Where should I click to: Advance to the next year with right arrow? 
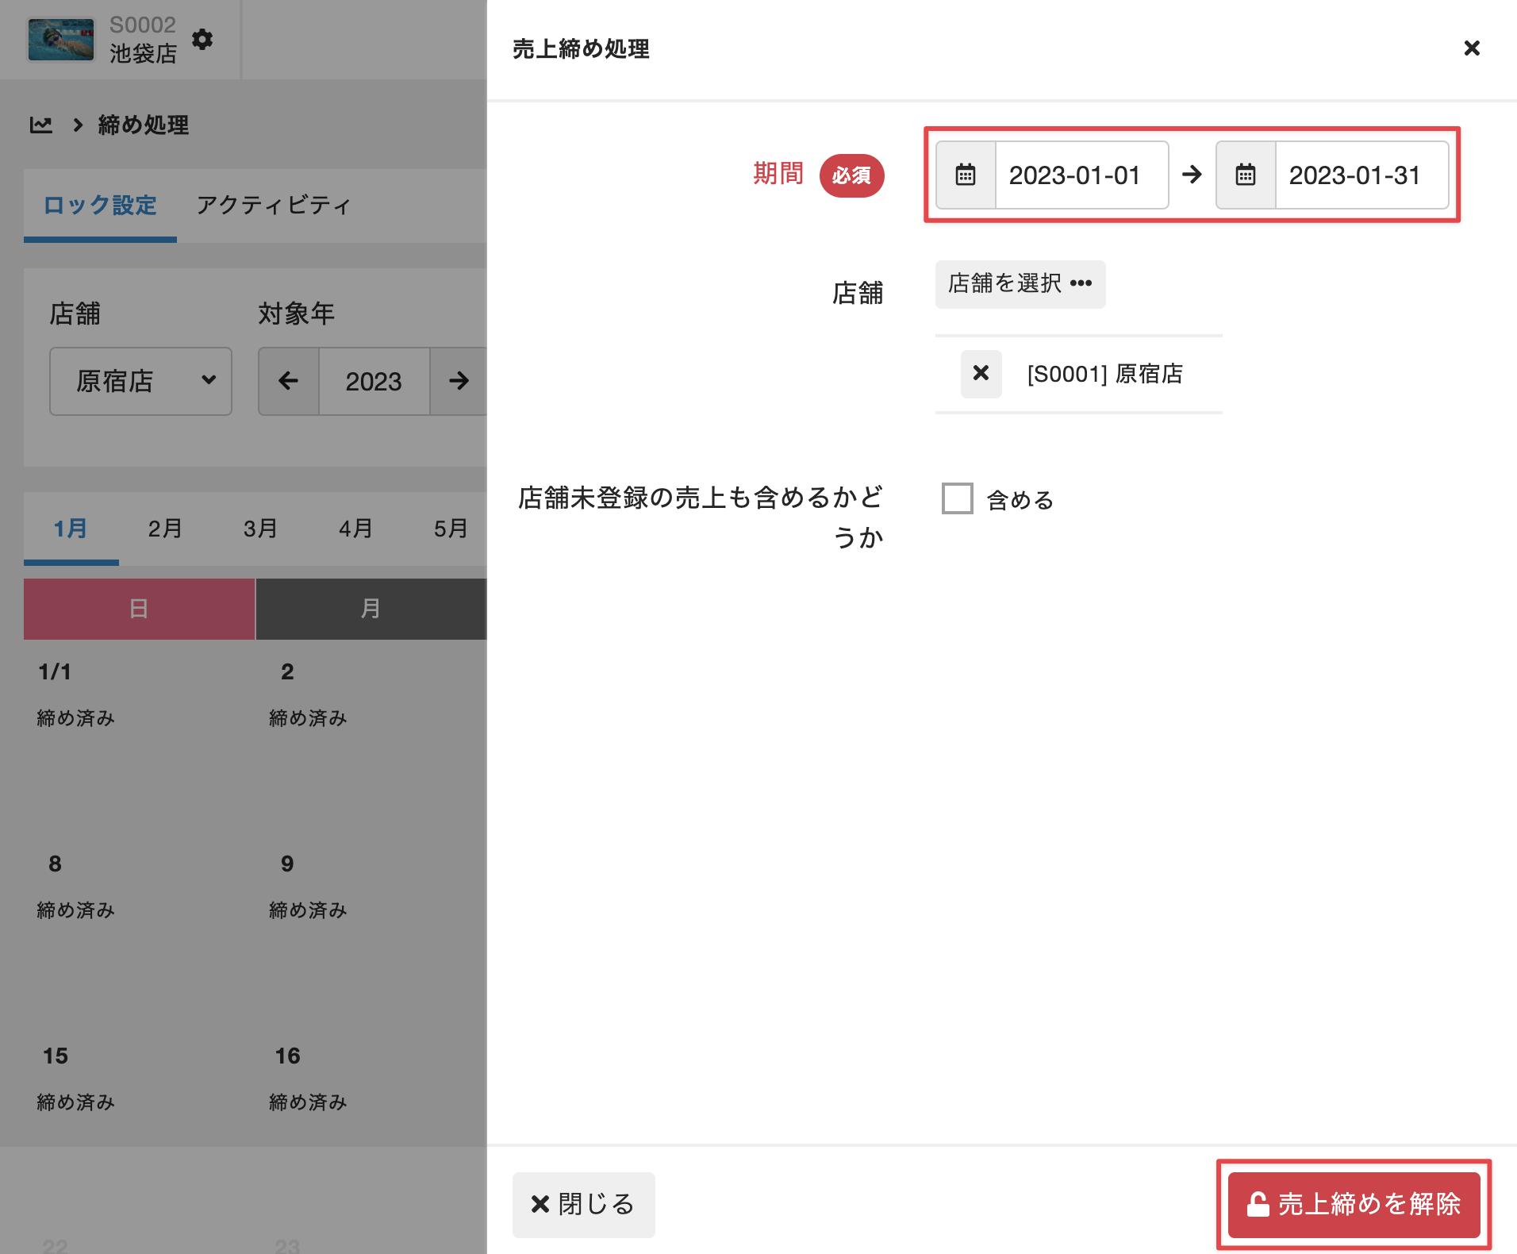459,382
